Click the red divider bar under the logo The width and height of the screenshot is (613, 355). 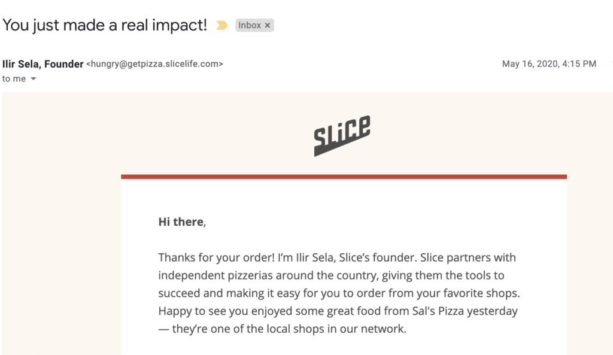pos(344,177)
